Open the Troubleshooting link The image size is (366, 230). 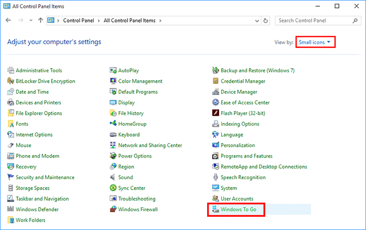[x=137, y=199]
